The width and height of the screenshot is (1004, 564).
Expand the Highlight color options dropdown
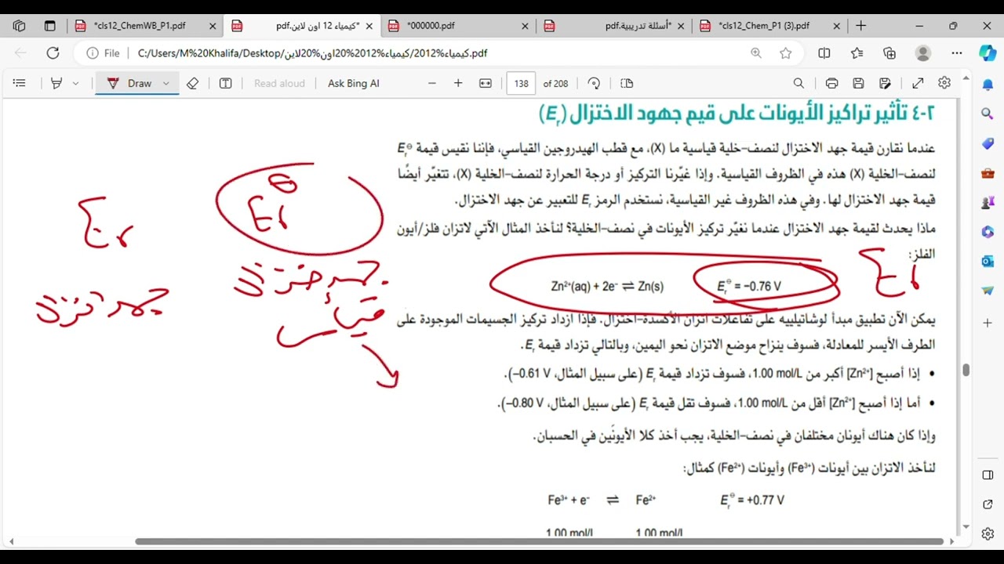pyautogui.click(x=75, y=83)
